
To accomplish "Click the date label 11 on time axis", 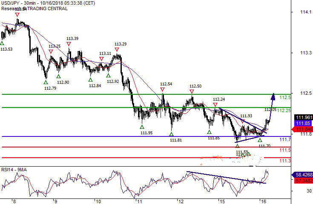I will click(x=138, y=201).
